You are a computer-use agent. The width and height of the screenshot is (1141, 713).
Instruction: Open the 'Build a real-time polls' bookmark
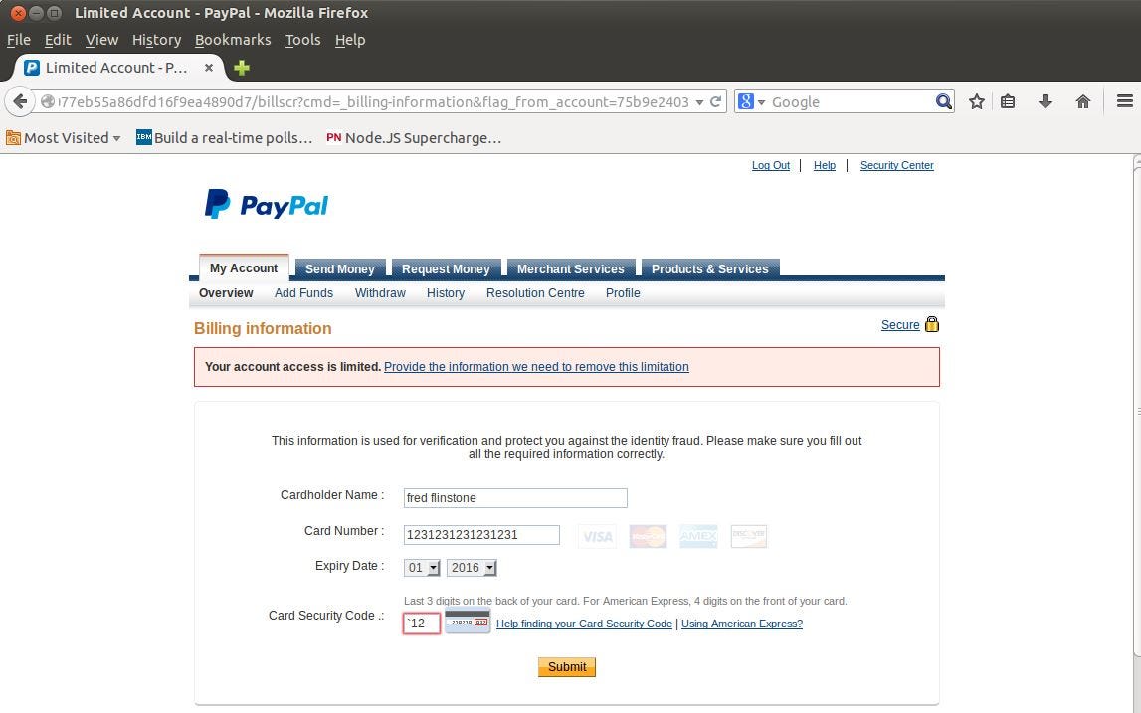tap(224, 137)
